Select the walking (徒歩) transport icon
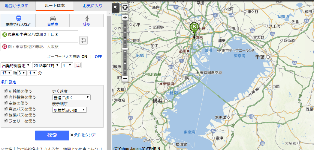Viewport: 314px width, 150px height. click(87, 19)
